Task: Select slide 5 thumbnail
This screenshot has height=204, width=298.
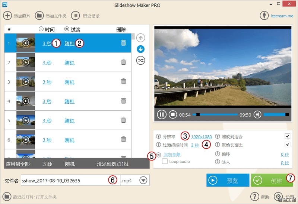Action: pos(26,120)
